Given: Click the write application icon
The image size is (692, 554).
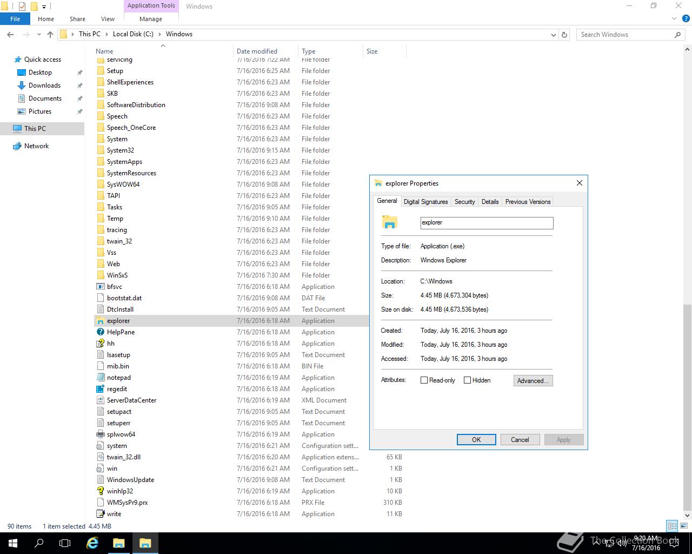Looking at the screenshot, I should (x=100, y=514).
